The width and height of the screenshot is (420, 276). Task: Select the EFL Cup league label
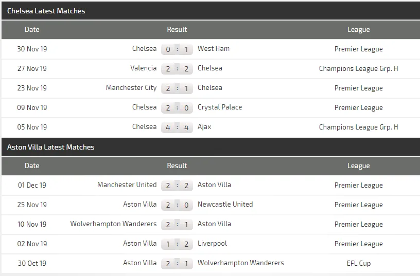[x=358, y=263]
